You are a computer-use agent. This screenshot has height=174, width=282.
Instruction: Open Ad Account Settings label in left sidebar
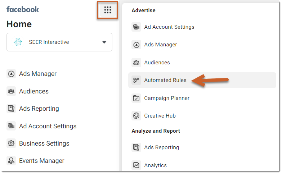48,126
